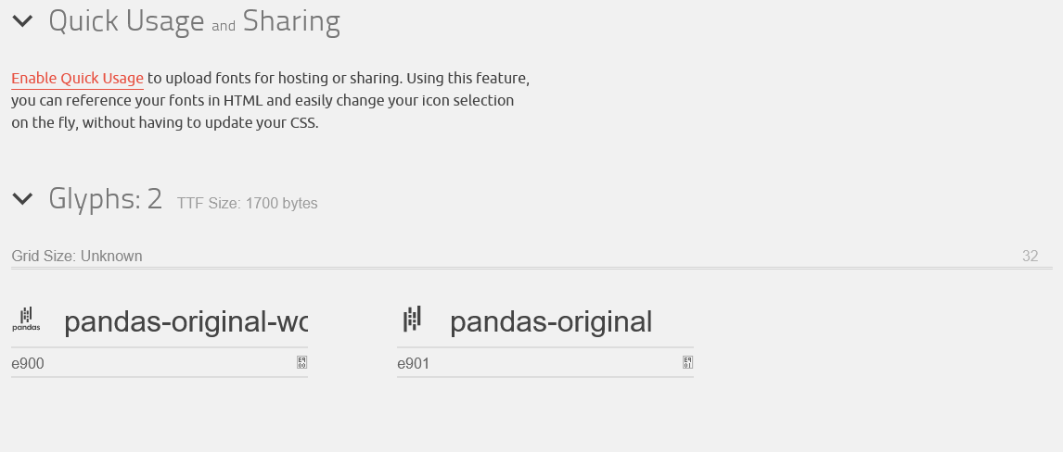Edit the pandas-original-wordmark name field
Viewport: 1063px width, 452px height.
(x=186, y=322)
